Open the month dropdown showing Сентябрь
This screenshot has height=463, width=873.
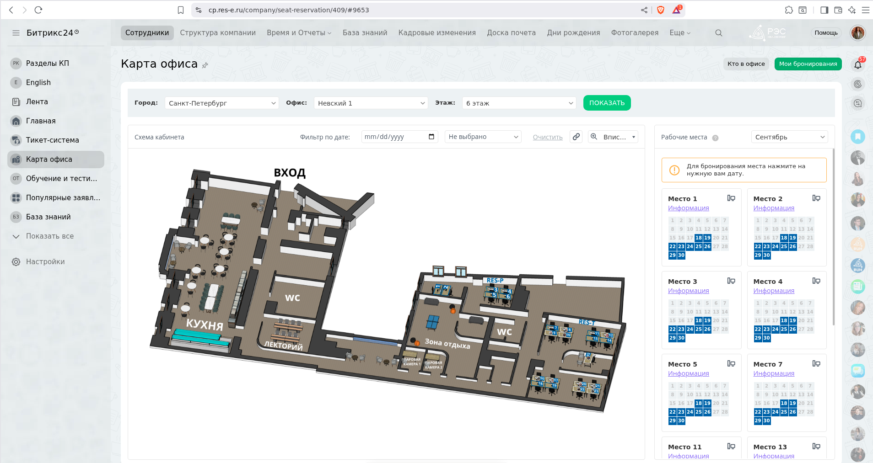[x=789, y=137]
